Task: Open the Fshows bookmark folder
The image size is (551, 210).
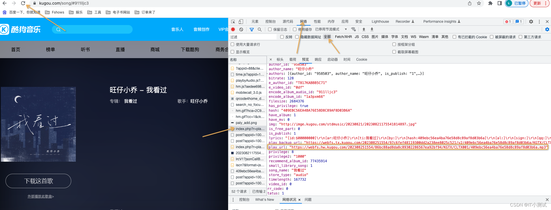Action: 55,12
